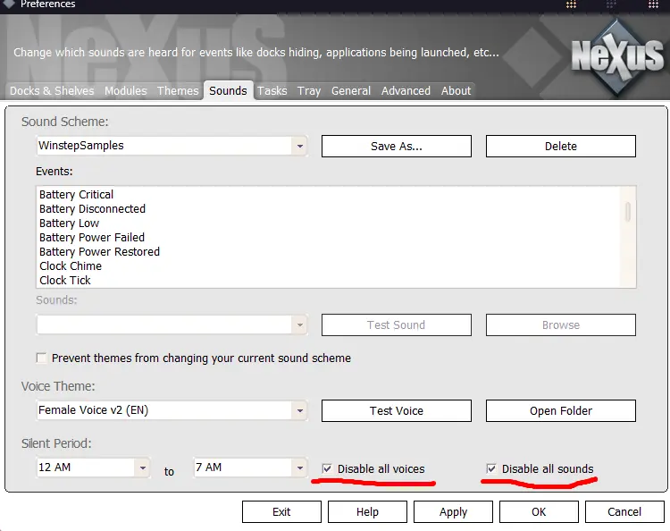Switch to the General tab

[x=351, y=90]
